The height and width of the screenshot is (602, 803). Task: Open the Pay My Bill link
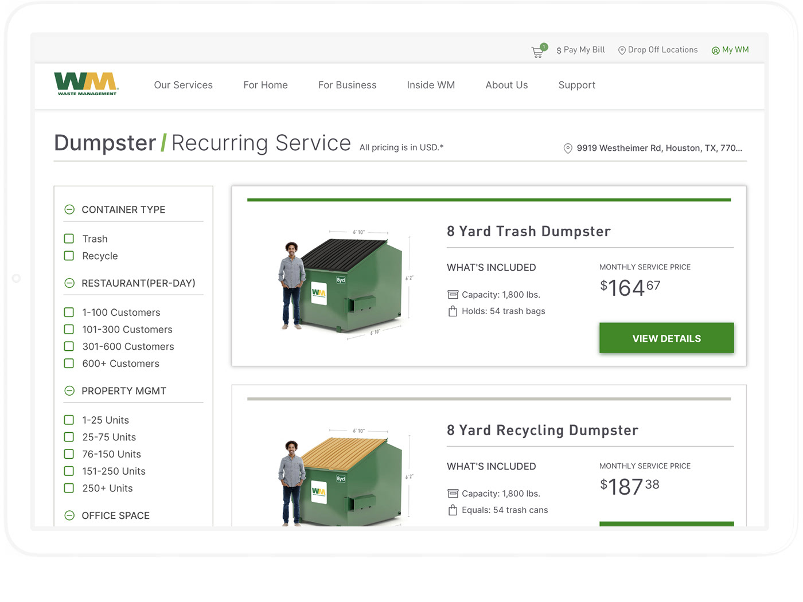click(580, 50)
